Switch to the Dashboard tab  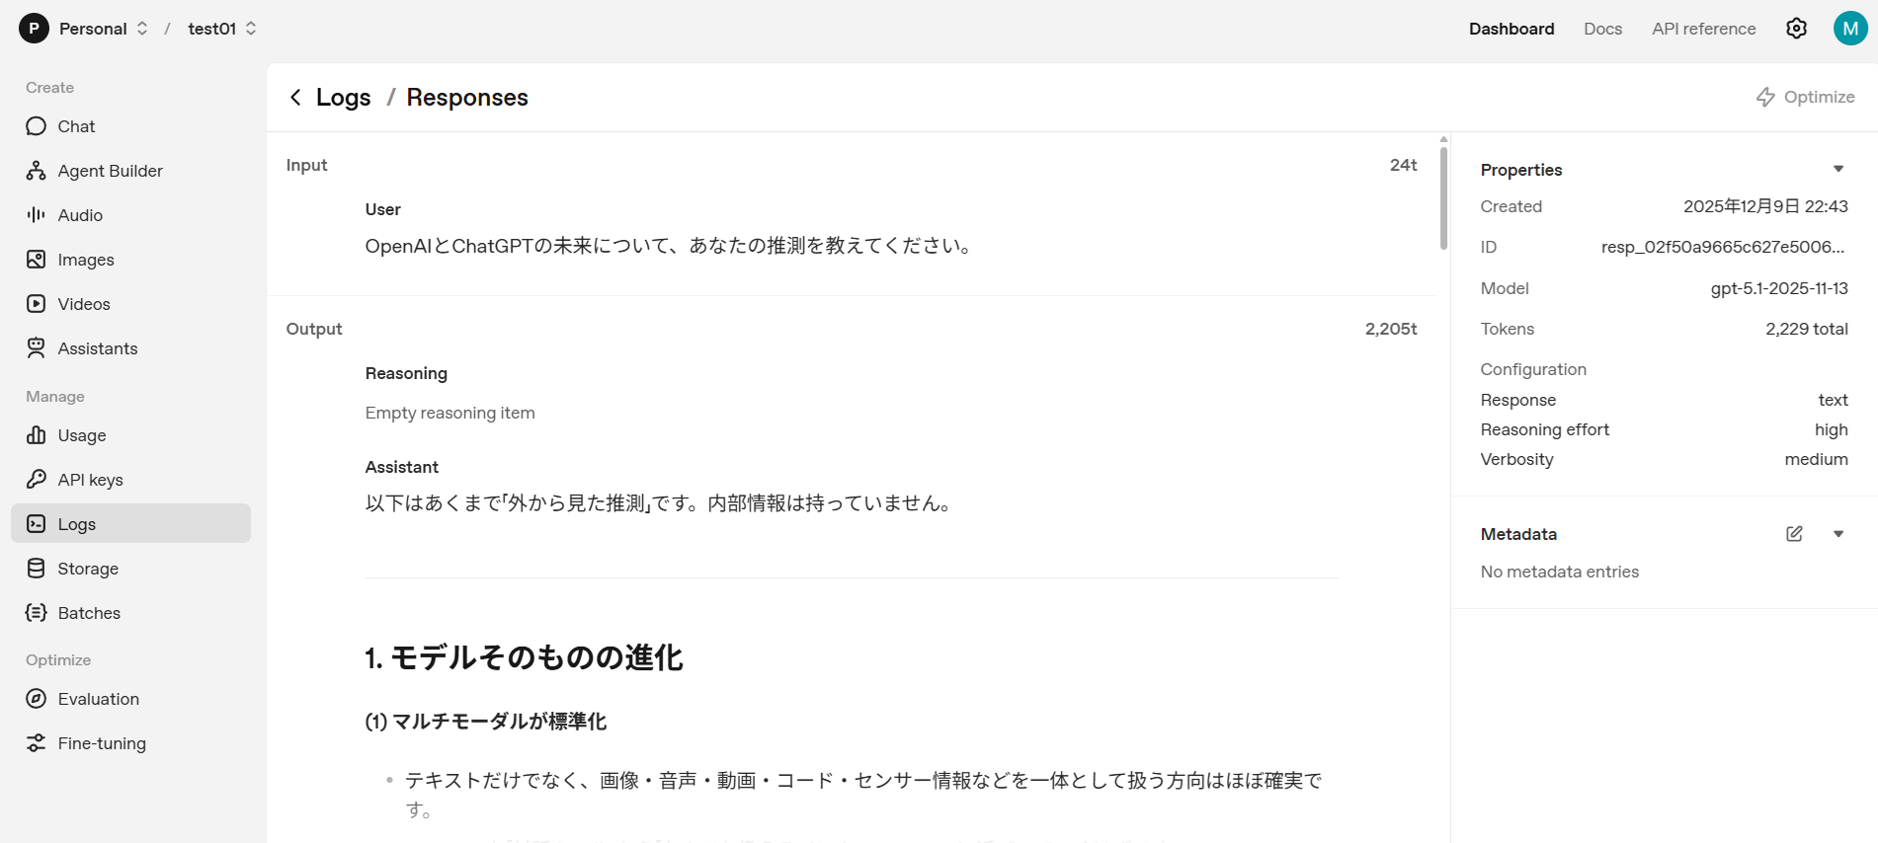tap(1511, 29)
